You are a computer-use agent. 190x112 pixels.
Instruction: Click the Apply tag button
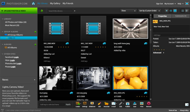click(68, 104)
